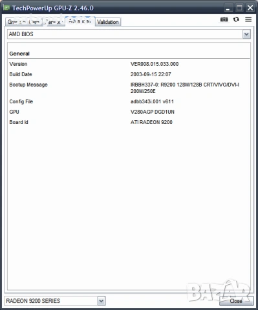Click the TechPowerUp GPU-Z 2.46.0 title
This screenshot has width=258, height=310.
[53, 8]
